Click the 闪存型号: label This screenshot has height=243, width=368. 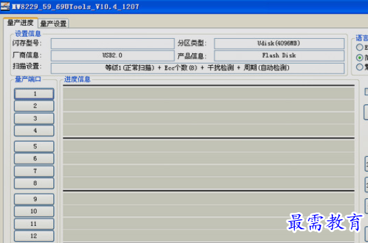click(27, 43)
